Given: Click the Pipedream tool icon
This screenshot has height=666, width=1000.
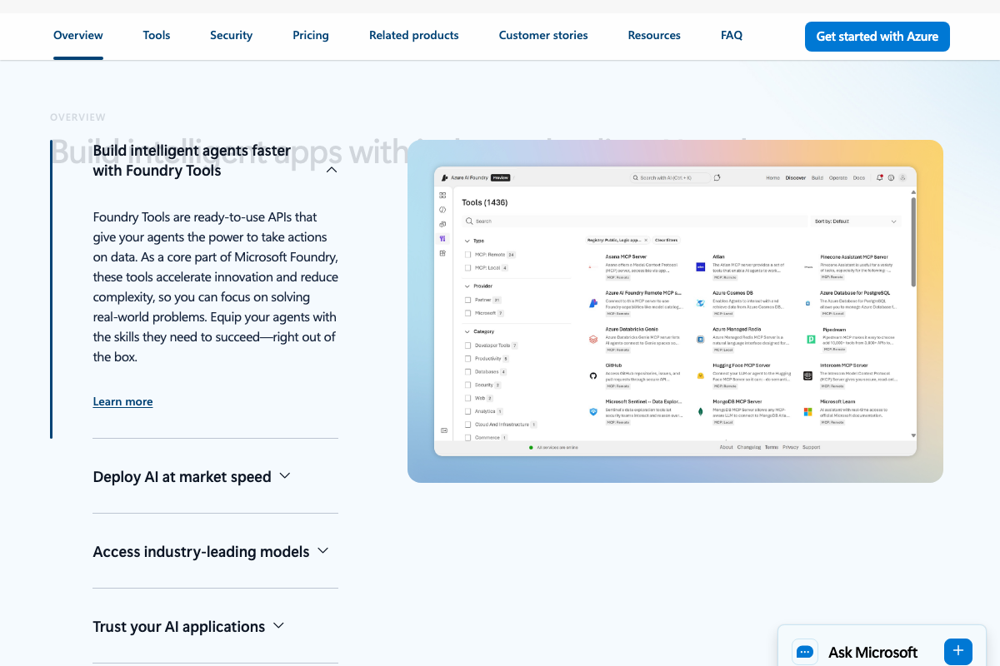Looking at the screenshot, I should click(811, 340).
